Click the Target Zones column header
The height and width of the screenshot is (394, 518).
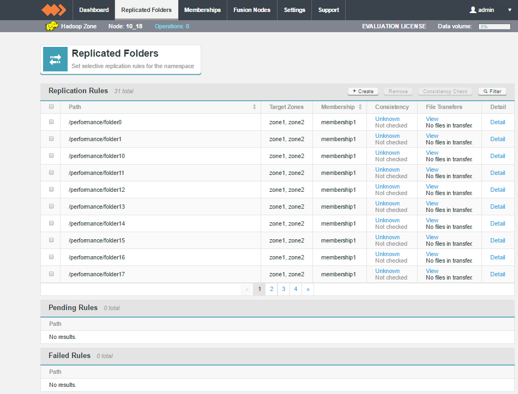click(x=286, y=107)
